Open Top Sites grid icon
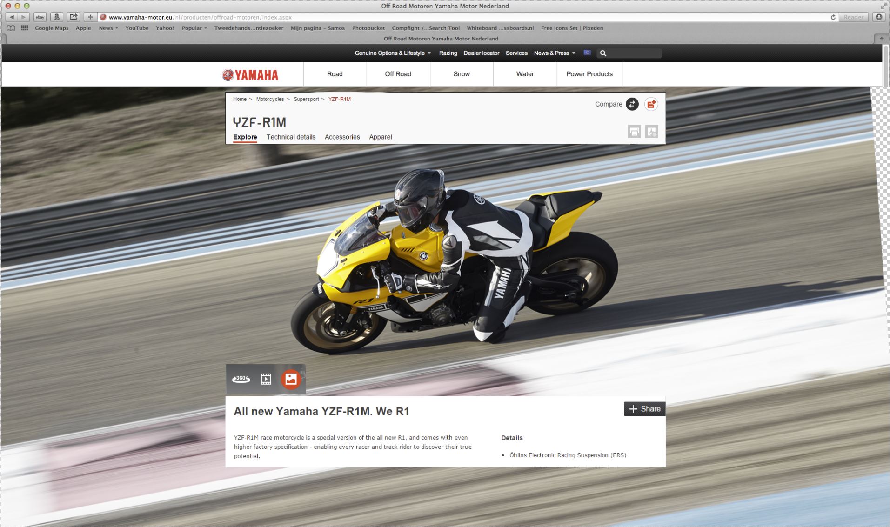This screenshot has width=890, height=527. click(25, 28)
